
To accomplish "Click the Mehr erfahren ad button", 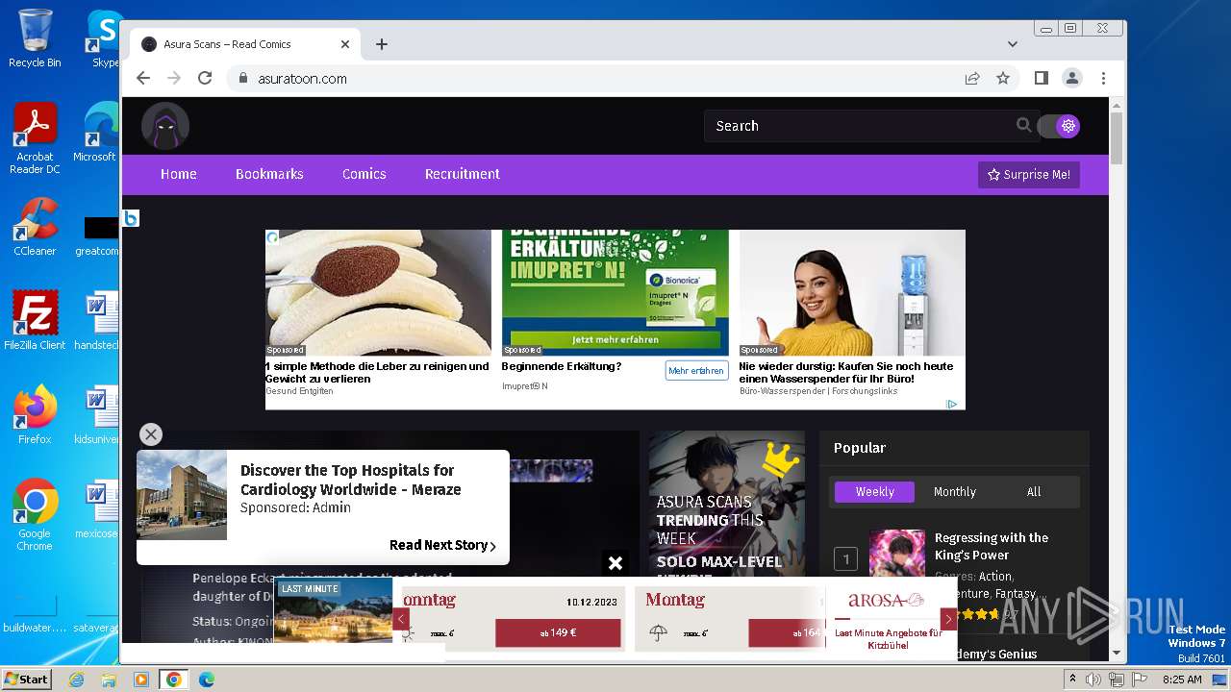I will [x=696, y=371].
